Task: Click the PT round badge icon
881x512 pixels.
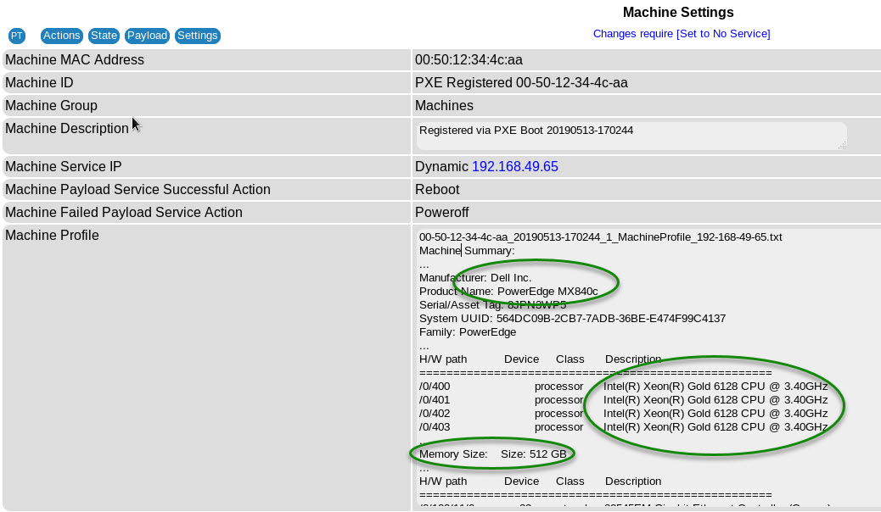Action: click(16, 36)
